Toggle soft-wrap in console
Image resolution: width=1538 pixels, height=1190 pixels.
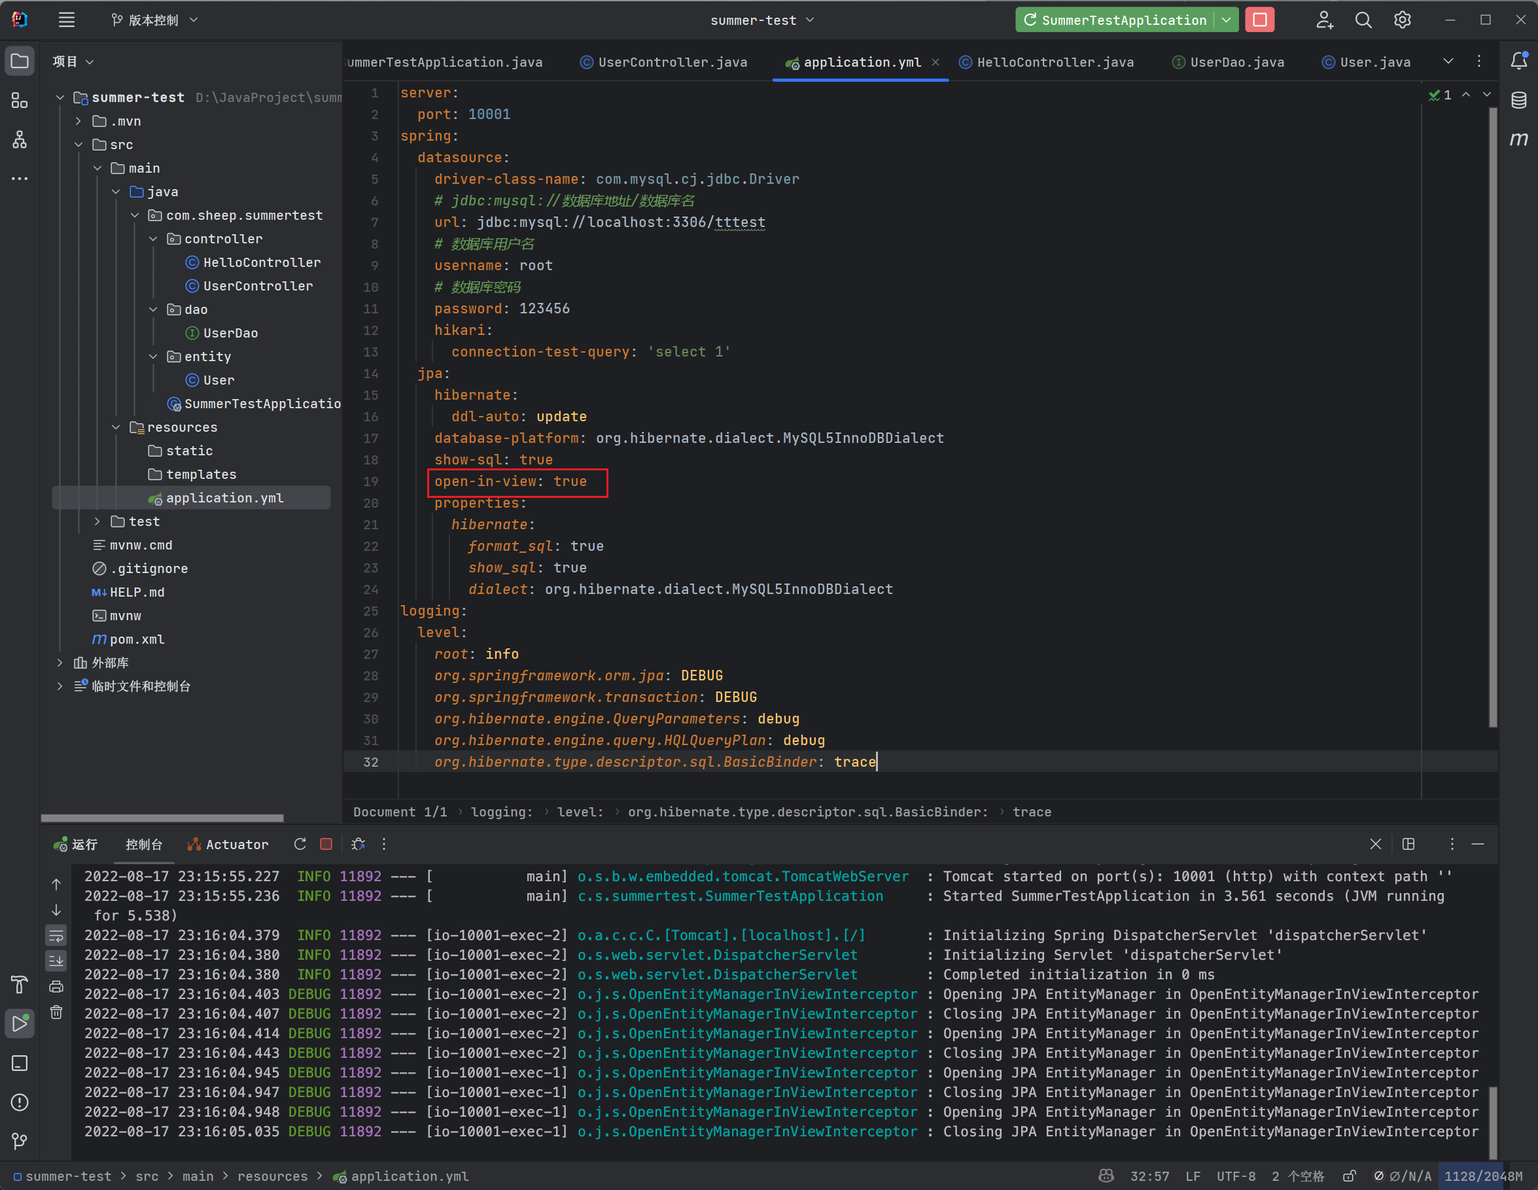pos(56,935)
